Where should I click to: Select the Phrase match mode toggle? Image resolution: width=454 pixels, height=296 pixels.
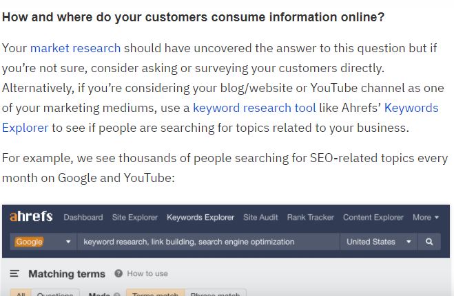[215, 293]
